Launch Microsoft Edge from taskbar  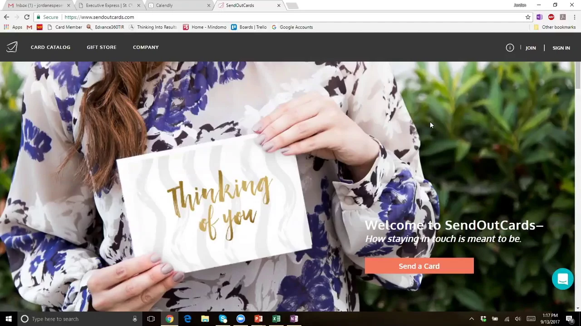[187, 319]
